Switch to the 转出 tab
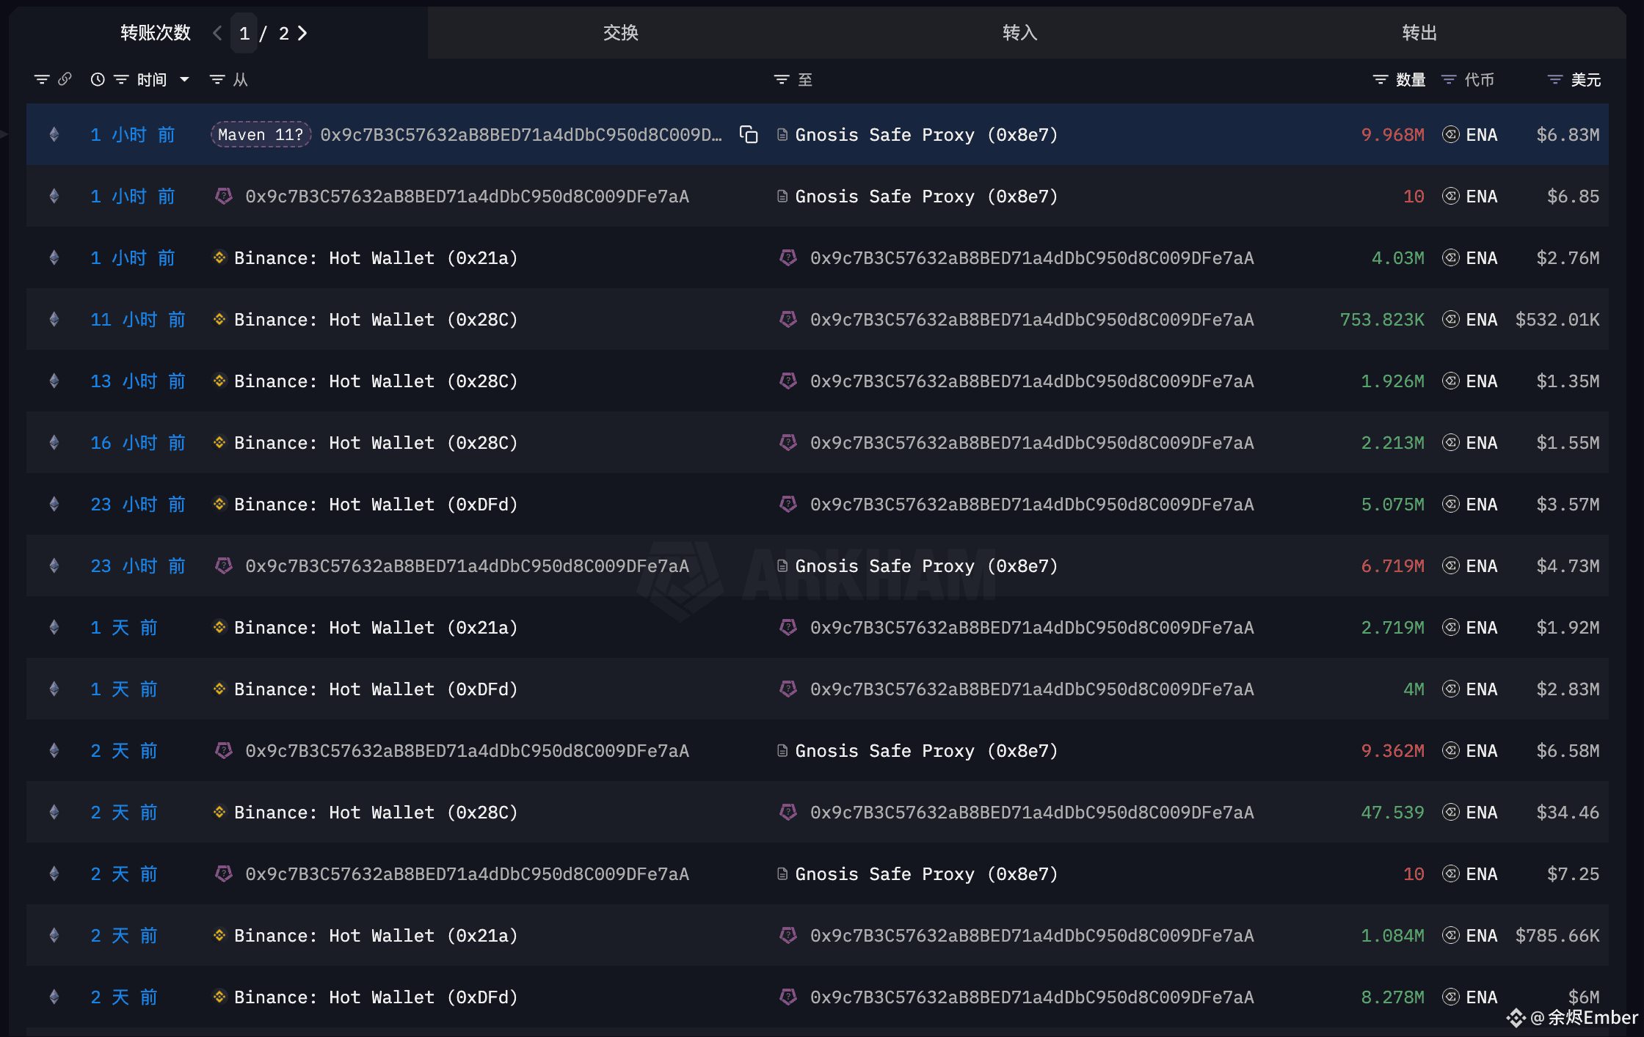This screenshot has height=1037, width=1644. pyautogui.click(x=1419, y=33)
